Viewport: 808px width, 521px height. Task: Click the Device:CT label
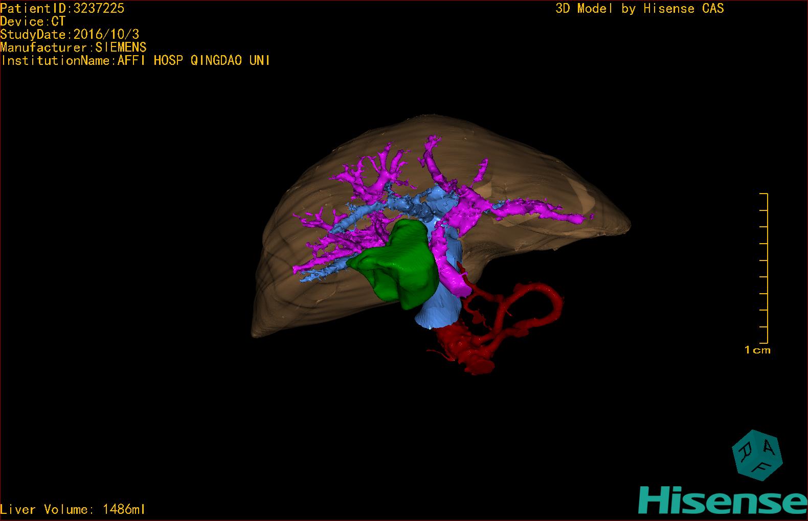tap(33, 21)
